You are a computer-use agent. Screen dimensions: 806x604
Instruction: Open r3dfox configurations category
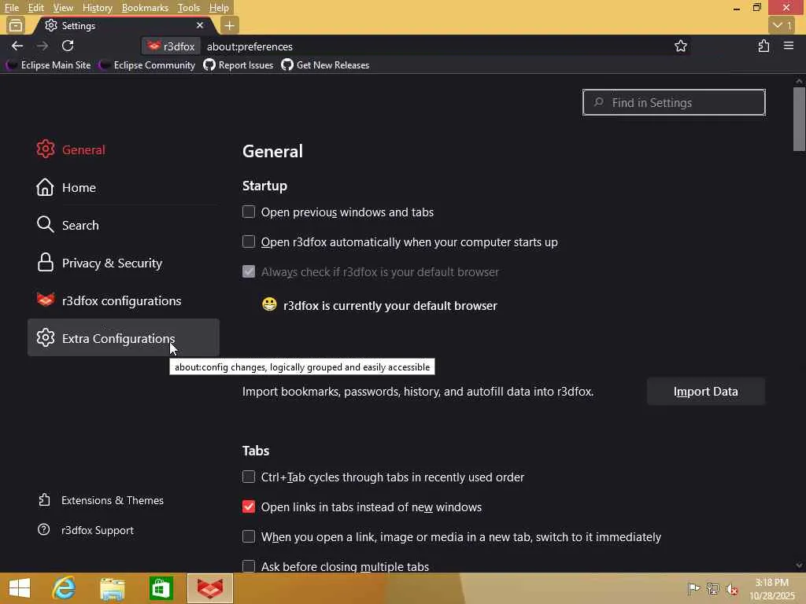[124, 300]
